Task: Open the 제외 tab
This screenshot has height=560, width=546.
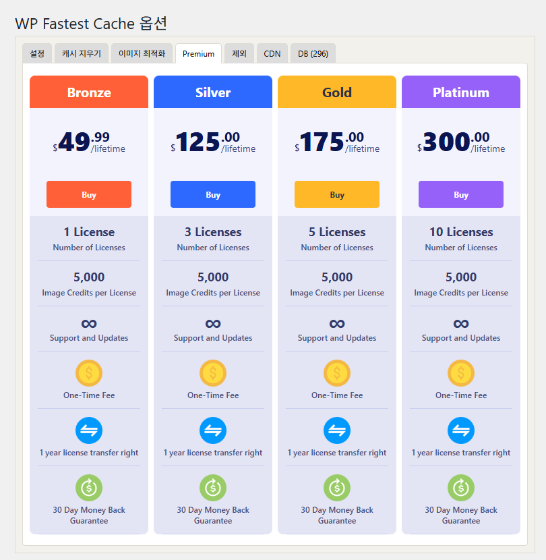Action: pos(239,53)
